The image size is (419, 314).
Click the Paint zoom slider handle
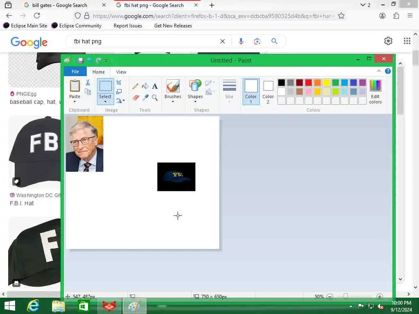click(x=345, y=296)
